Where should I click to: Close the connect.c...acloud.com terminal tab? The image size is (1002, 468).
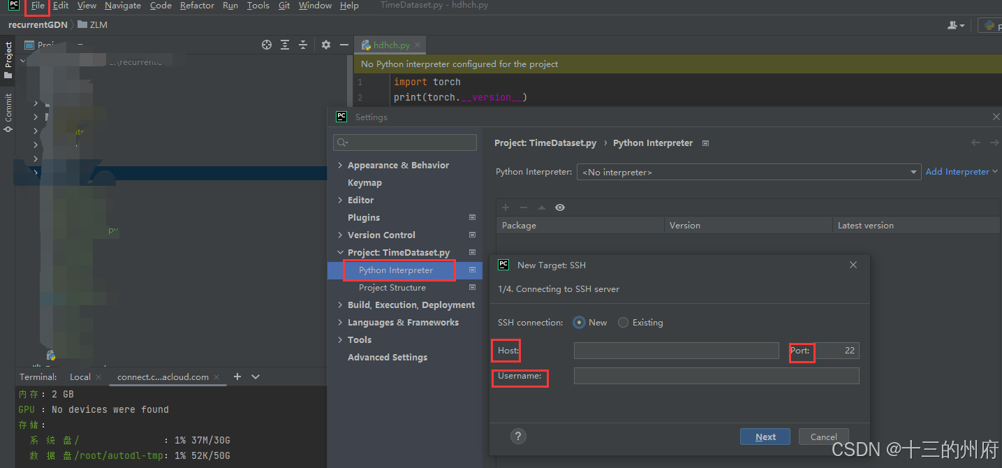pyautogui.click(x=216, y=377)
